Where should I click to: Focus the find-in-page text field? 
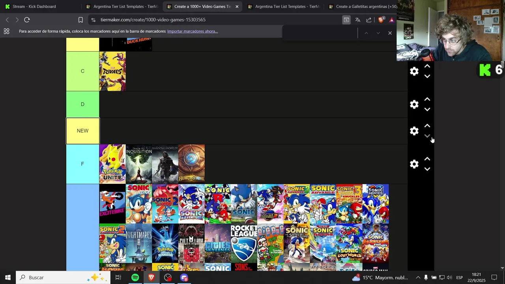320,33
